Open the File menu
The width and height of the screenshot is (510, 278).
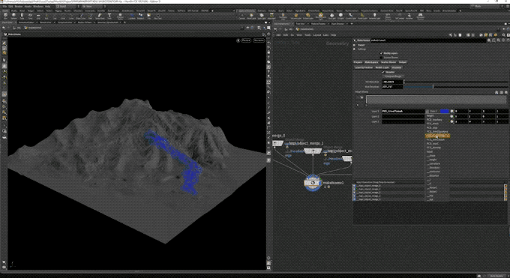click(x=4, y=6)
